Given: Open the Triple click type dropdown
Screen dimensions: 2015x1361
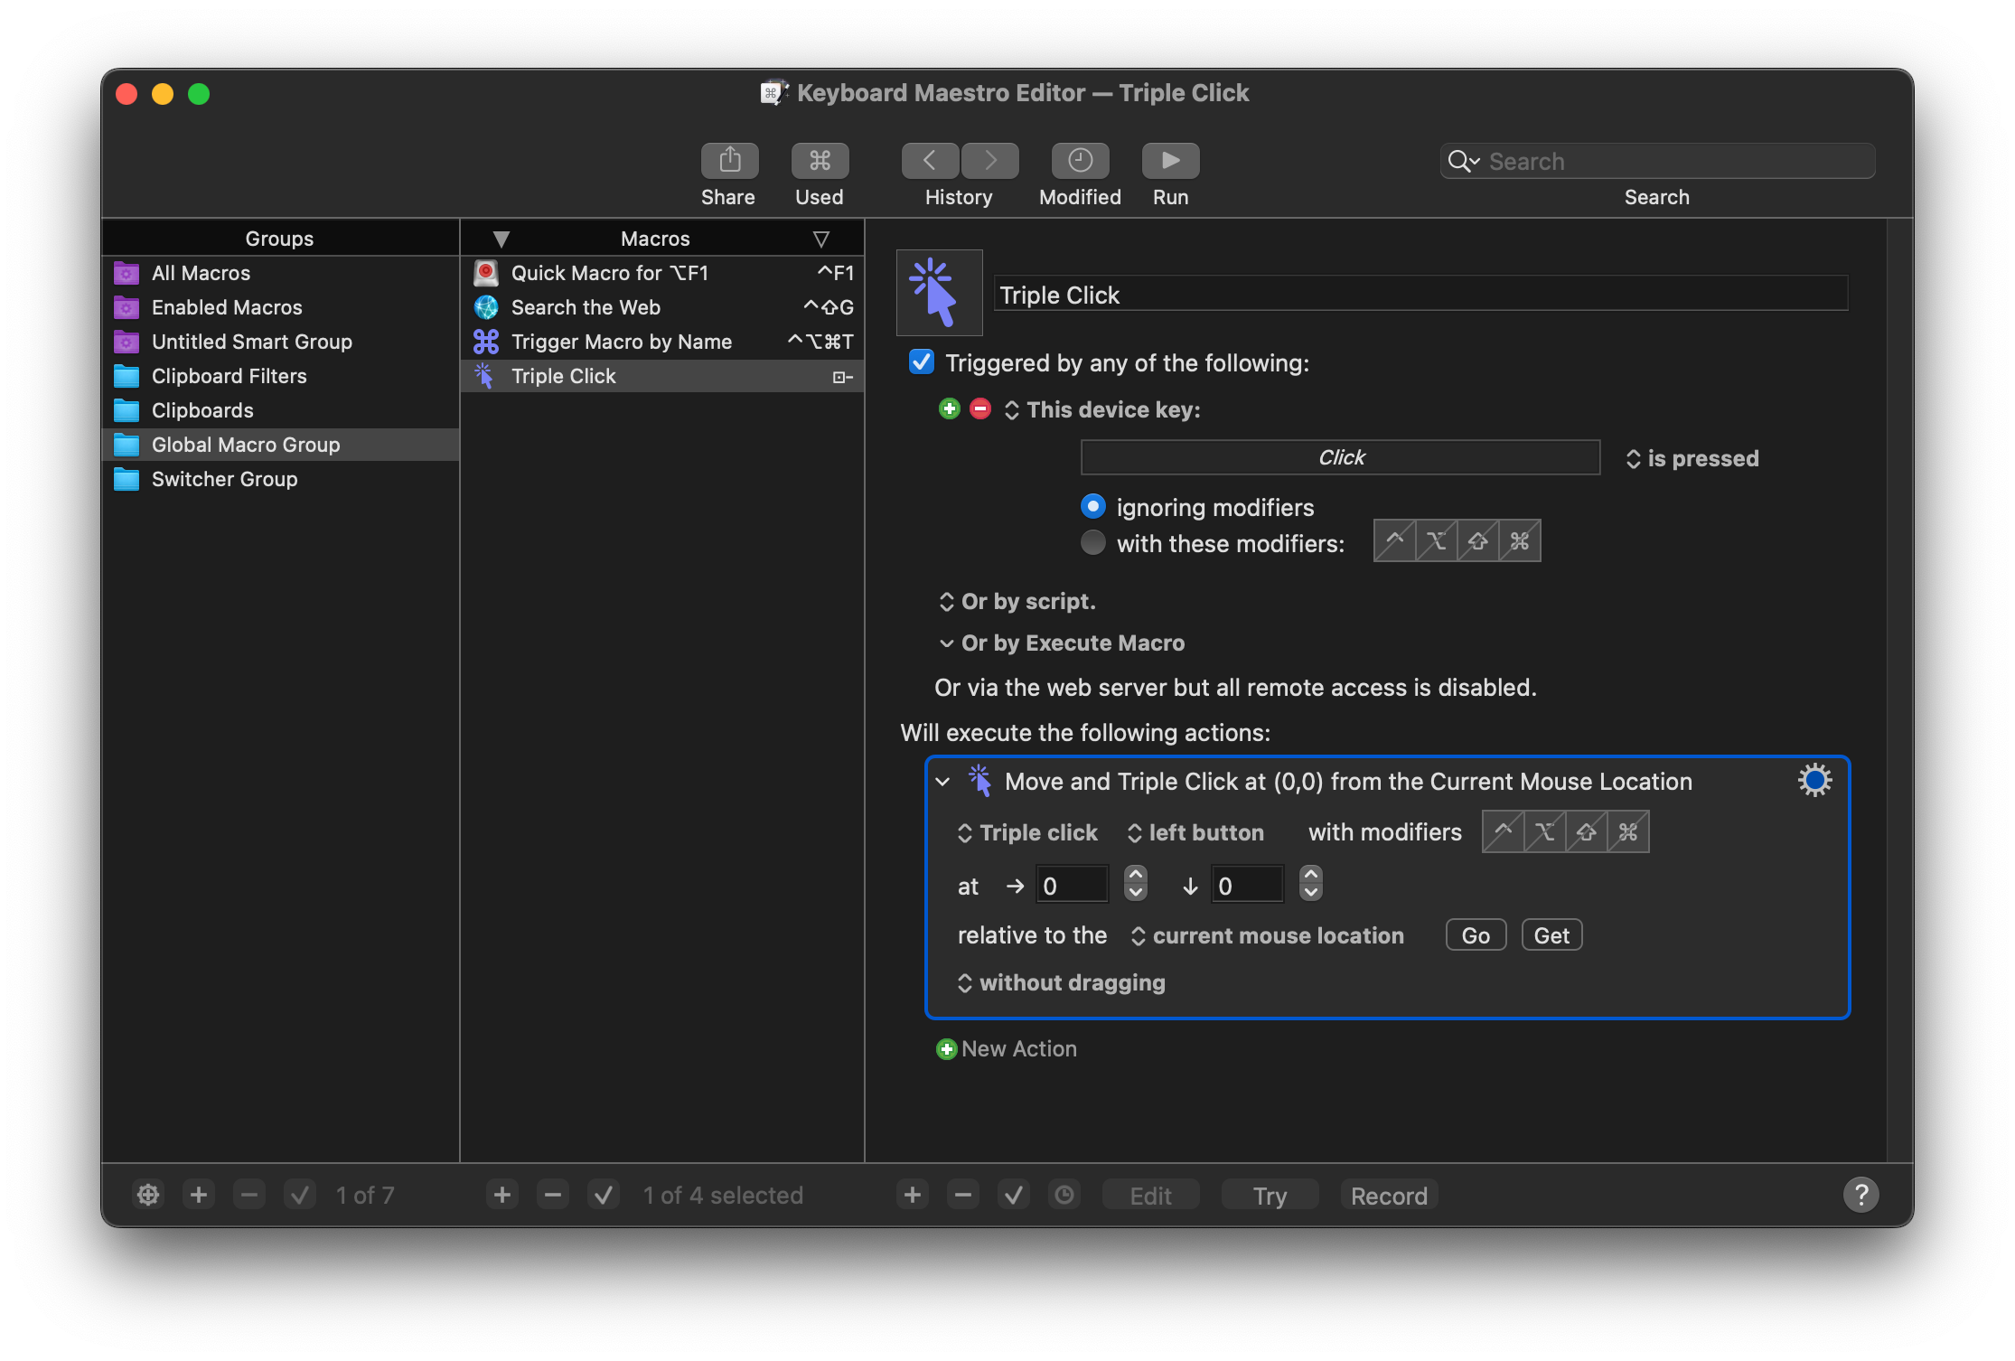Looking at the screenshot, I should click(x=1028, y=832).
